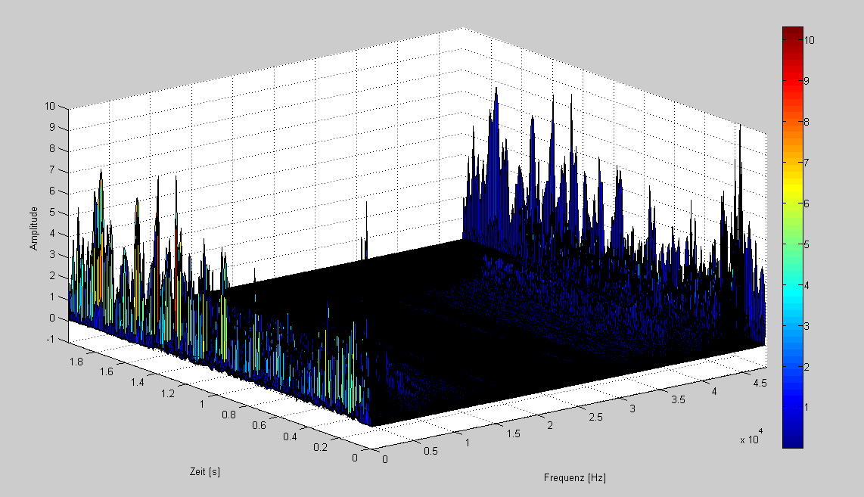This screenshot has width=864, height=497.
Task: Select the Zeit [s] axis label
Action: point(204,471)
